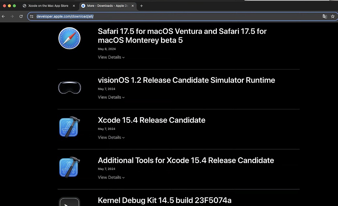Close the Xcode on the Mac App Store tab
Viewport: 338px width, 206px height.
[74, 6]
